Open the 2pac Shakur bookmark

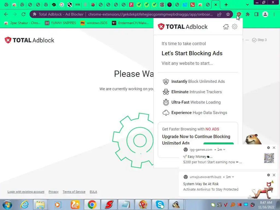(22, 23)
